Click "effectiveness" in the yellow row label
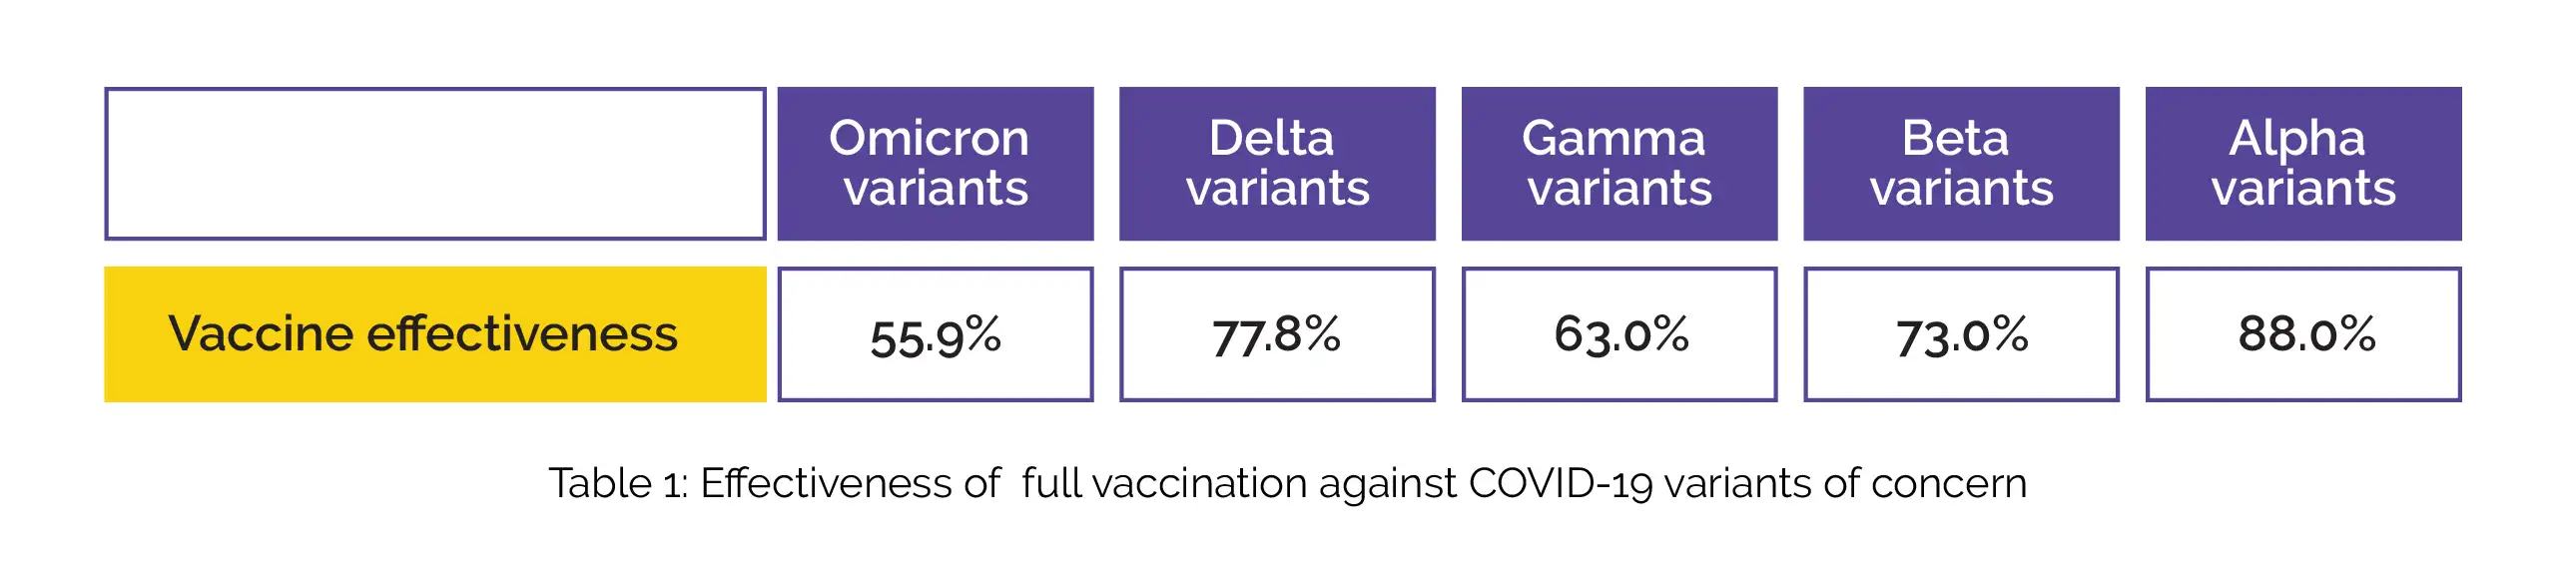The width and height of the screenshot is (2576, 574). [x=522, y=334]
